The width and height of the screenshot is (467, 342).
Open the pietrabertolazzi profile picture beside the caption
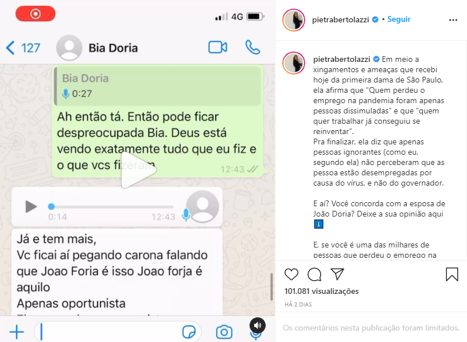click(x=294, y=63)
